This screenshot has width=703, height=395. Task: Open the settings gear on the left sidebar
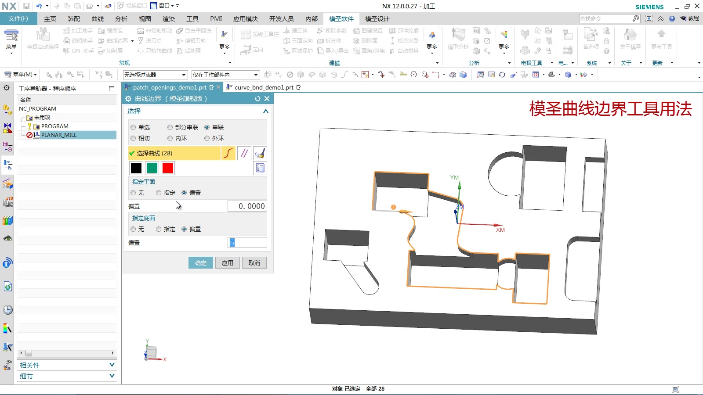7,88
